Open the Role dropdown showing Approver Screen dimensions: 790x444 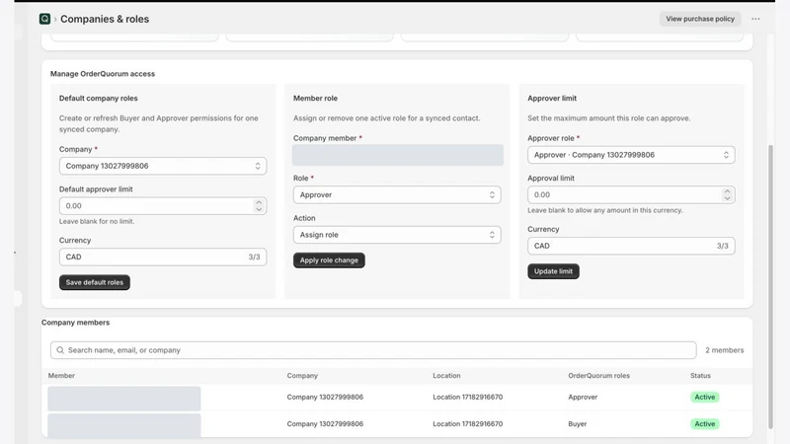point(397,194)
